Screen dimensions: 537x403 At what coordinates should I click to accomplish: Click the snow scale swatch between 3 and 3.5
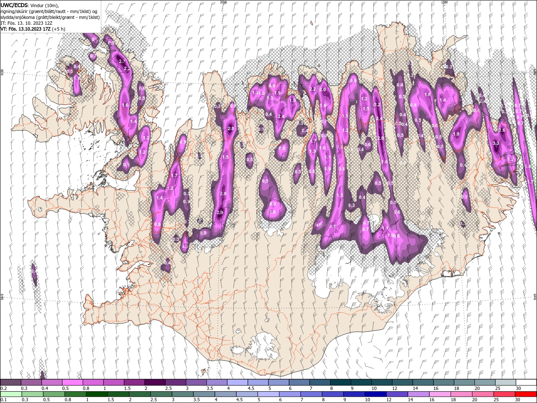tap(196, 382)
